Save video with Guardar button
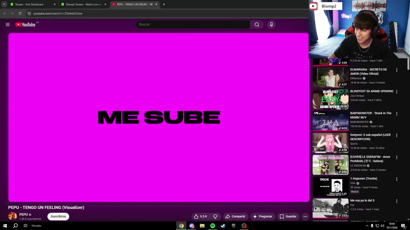Image resolution: width=410 pixels, height=230 pixels. (288, 216)
